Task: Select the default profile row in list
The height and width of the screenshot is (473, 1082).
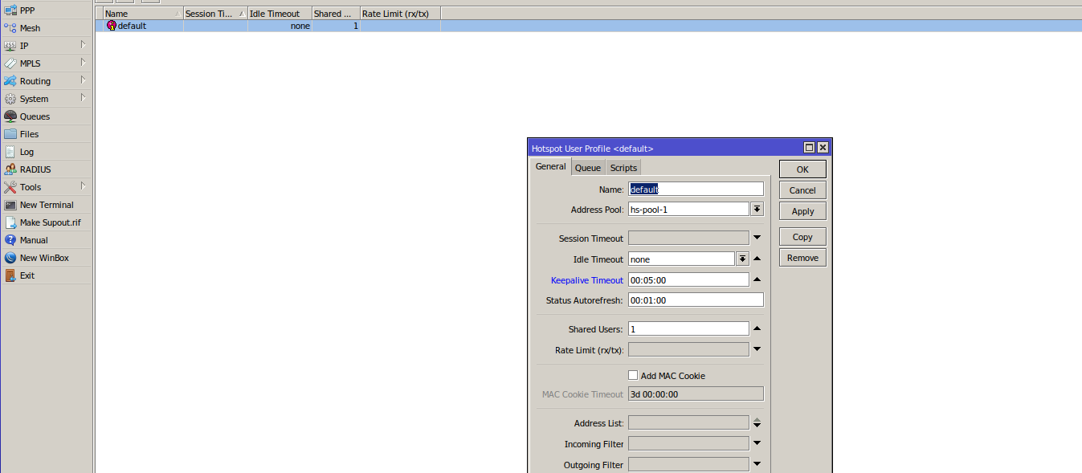Action: point(133,26)
